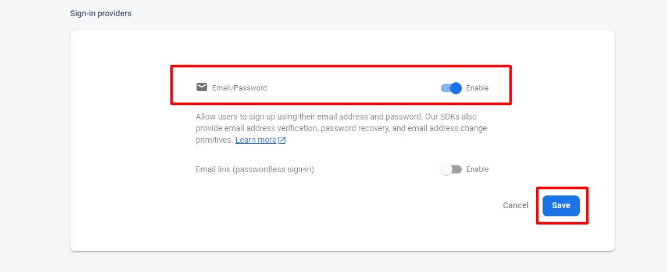Click the word 'primitives' before Learn more
This screenshot has width=667, height=272.
[215, 140]
